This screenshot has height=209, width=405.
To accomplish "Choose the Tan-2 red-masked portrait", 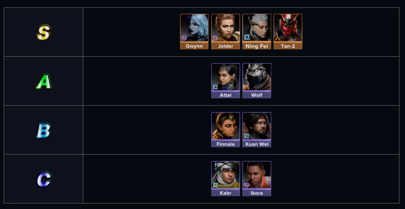I will tap(288, 28).
